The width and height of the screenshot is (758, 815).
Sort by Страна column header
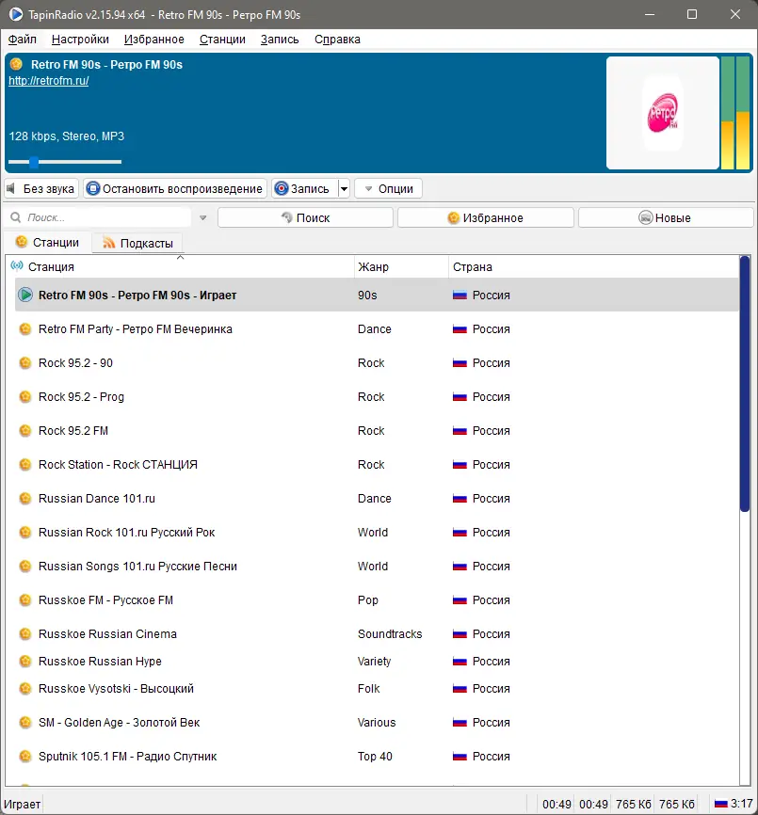tap(593, 266)
